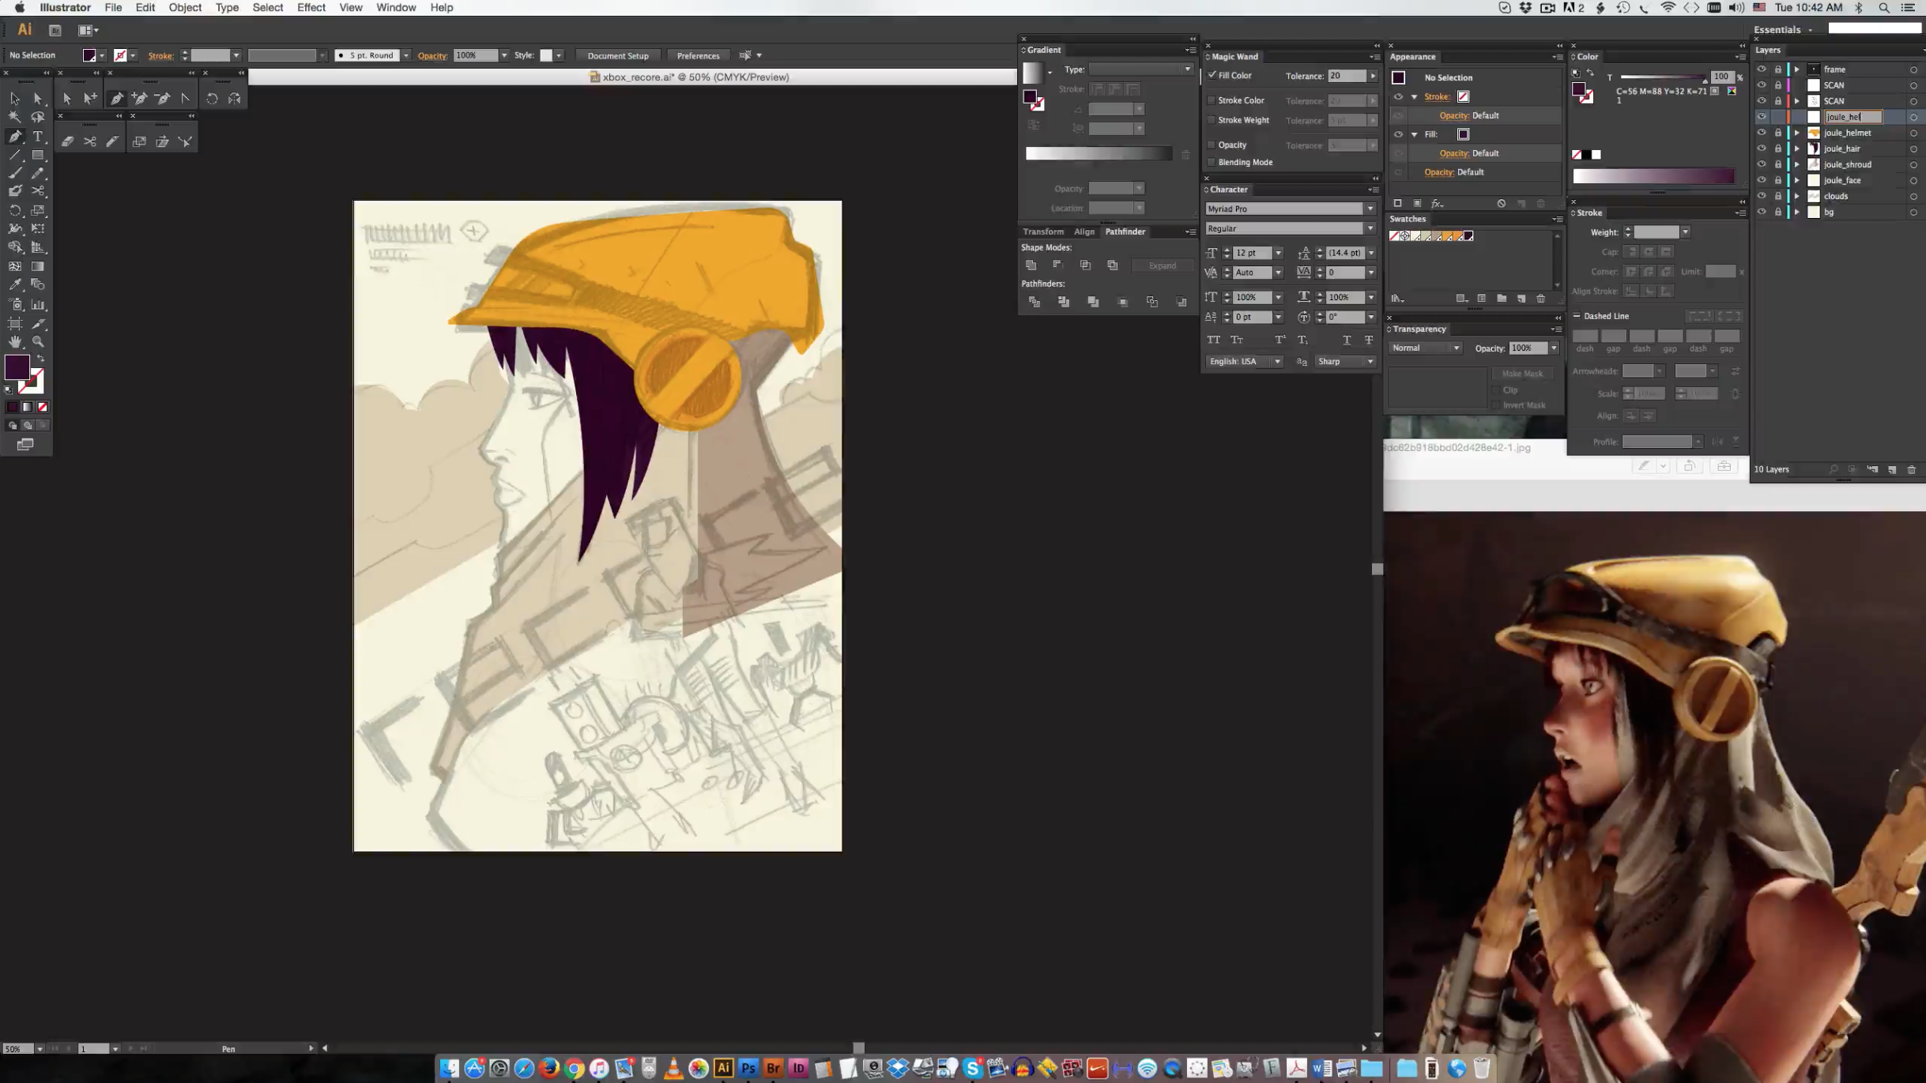
Task: Click the Document Setup button
Action: (617, 55)
